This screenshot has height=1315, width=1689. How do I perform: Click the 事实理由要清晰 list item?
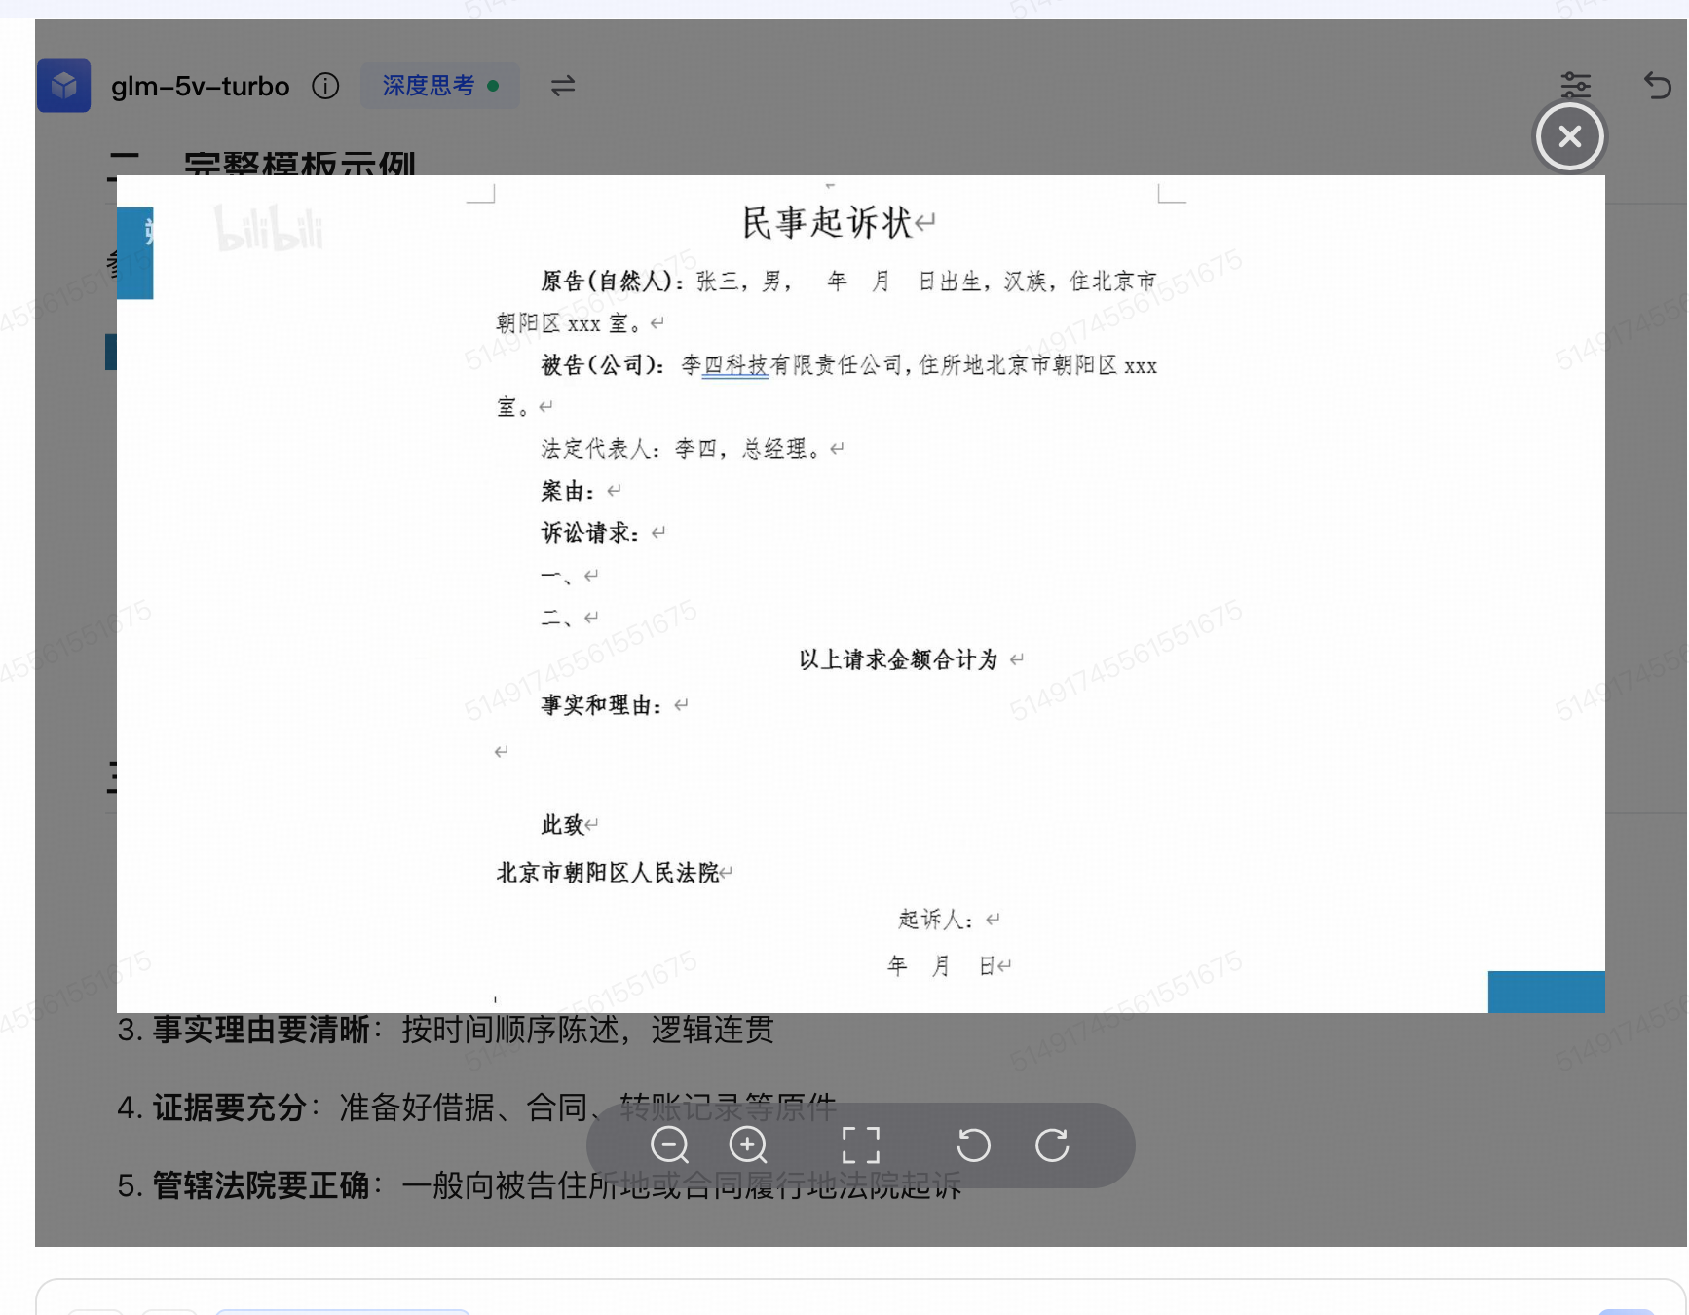pyautogui.click(x=446, y=1030)
